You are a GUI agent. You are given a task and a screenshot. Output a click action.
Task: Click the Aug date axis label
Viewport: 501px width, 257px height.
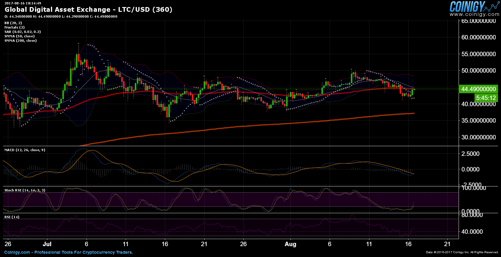click(x=291, y=244)
